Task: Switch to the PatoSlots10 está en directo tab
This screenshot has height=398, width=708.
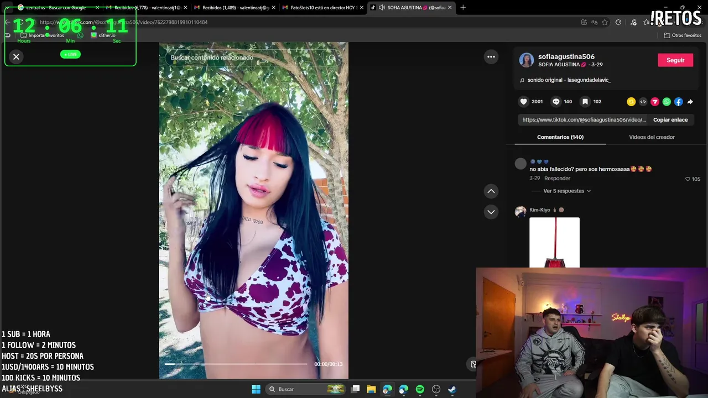Action: [322, 8]
